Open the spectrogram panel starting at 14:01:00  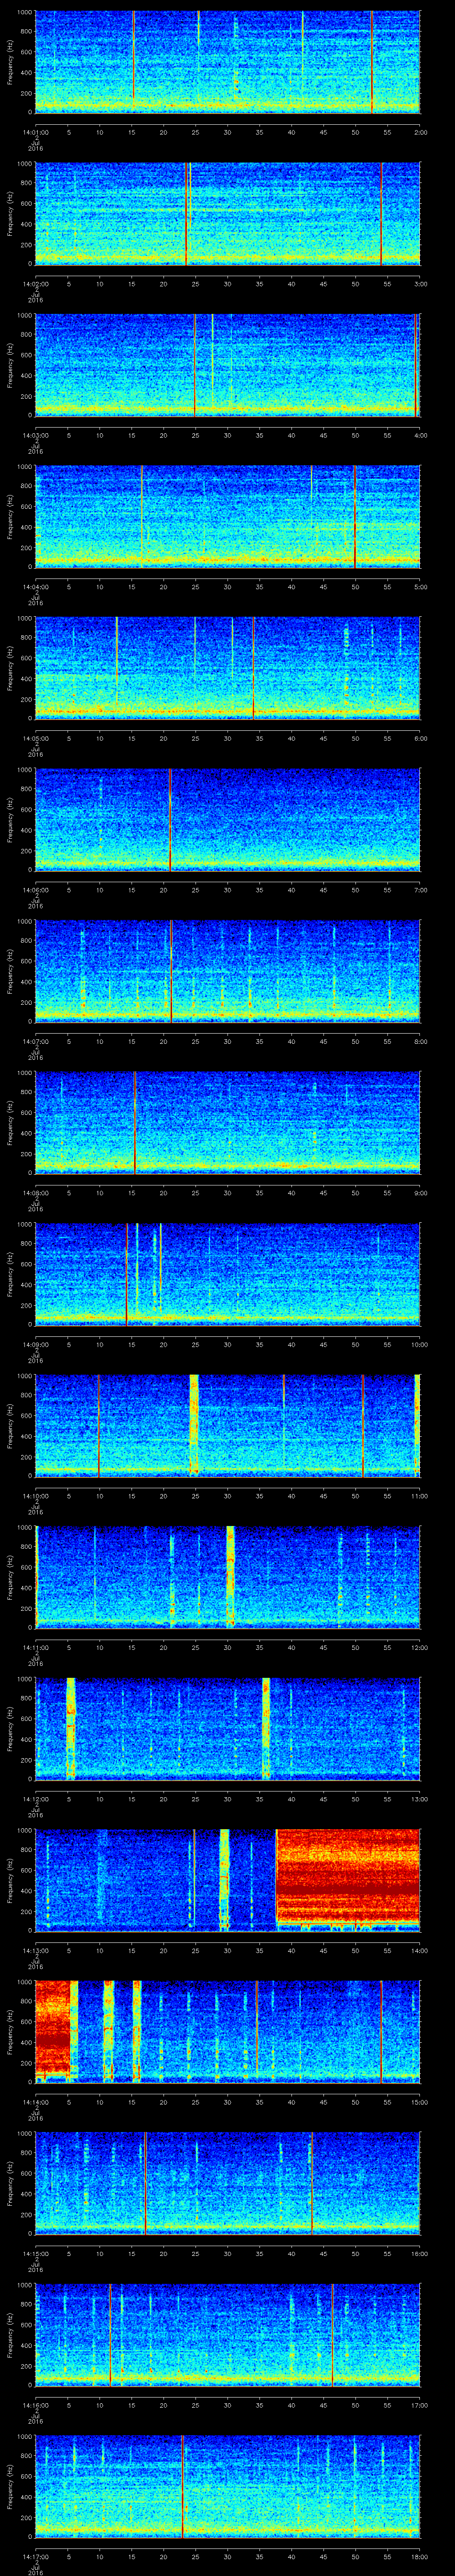pos(227,62)
